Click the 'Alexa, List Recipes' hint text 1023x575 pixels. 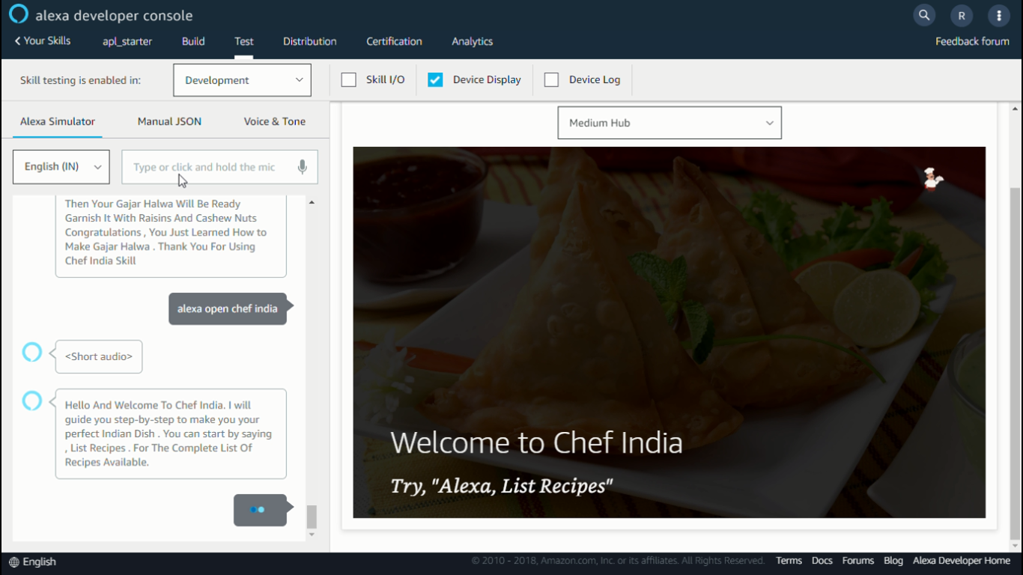(x=502, y=486)
